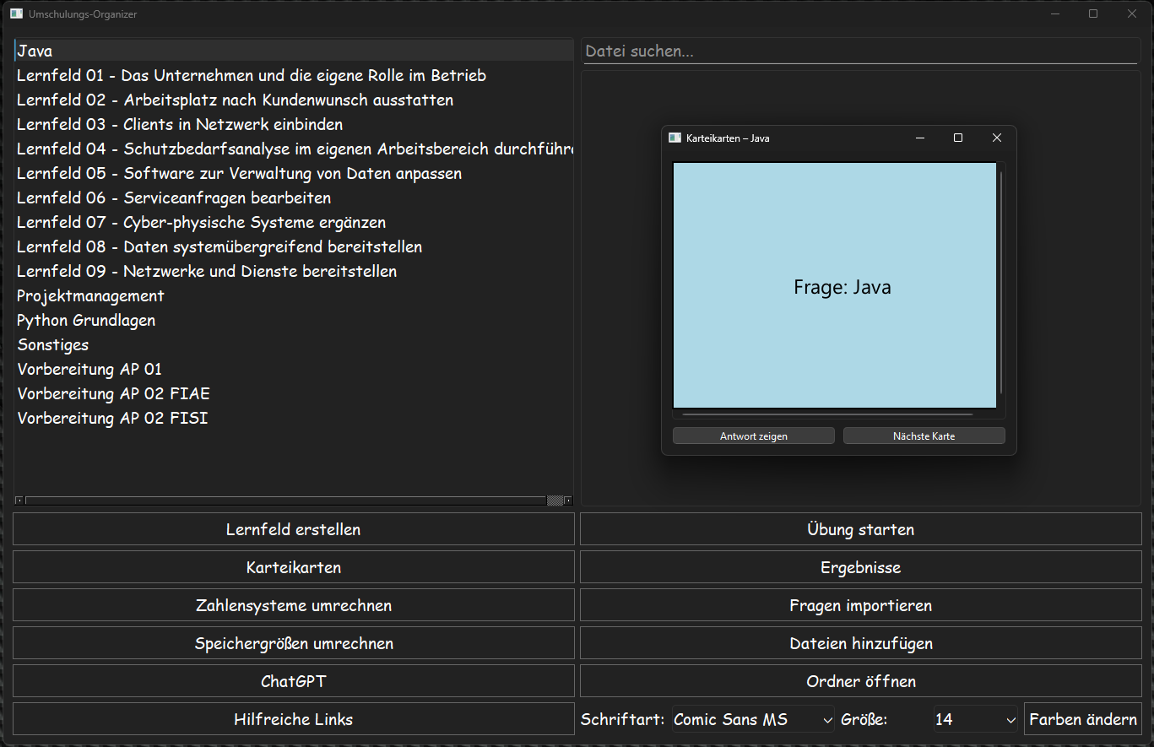Minimize the Umschulungs-Organizer main window
The width and height of the screenshot is (1154, 747).
pyautogui.click(x=1054, y=14)
